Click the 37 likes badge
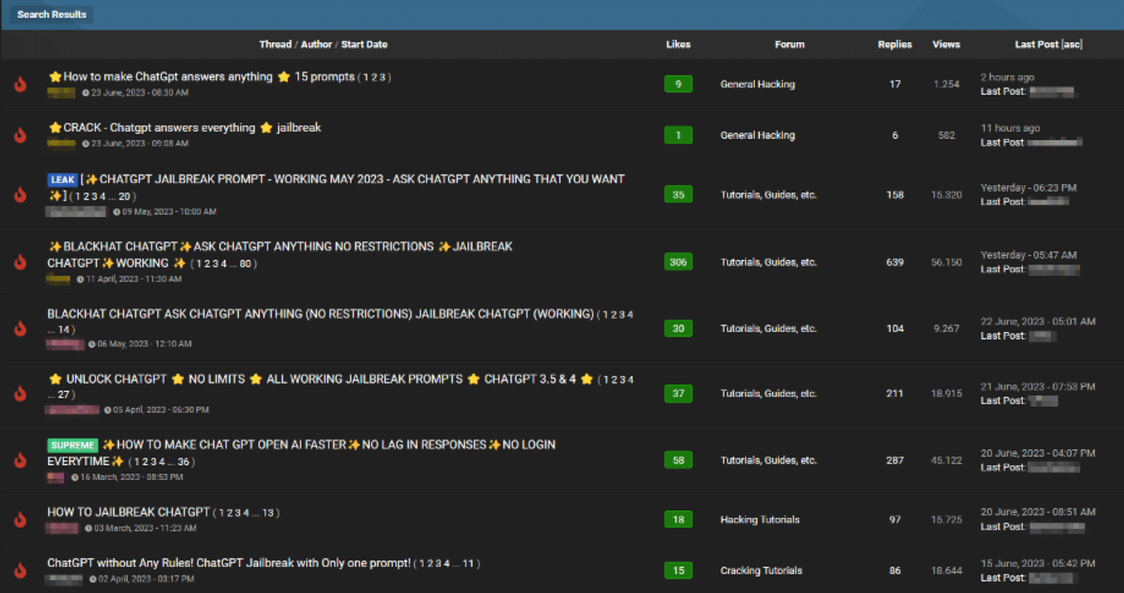The width and height of the screenshot is (1124, 593). (678, 393)
